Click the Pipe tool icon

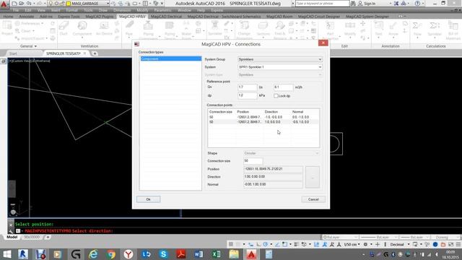coord(129,29)
